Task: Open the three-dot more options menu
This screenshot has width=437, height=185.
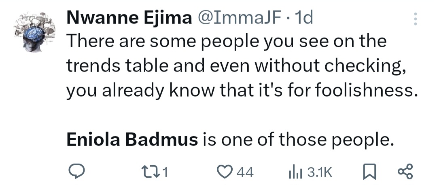Action: [414, 19]
